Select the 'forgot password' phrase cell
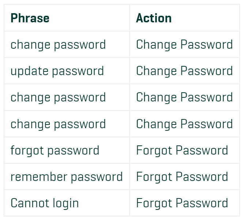Viewport: 243px width, 219px height. (x=67, y=150)
